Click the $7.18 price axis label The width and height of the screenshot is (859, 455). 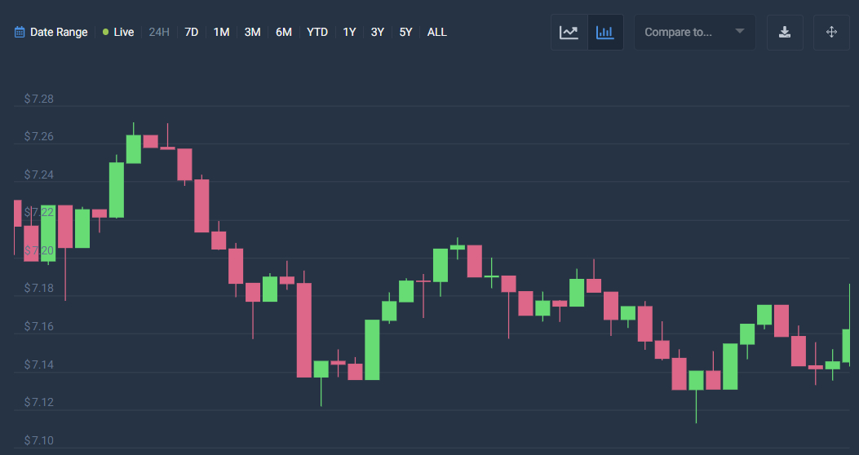click(x=39, y=288)
